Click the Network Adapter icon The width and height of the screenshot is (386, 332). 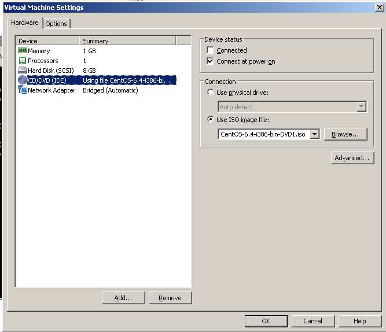click(23, 90)
